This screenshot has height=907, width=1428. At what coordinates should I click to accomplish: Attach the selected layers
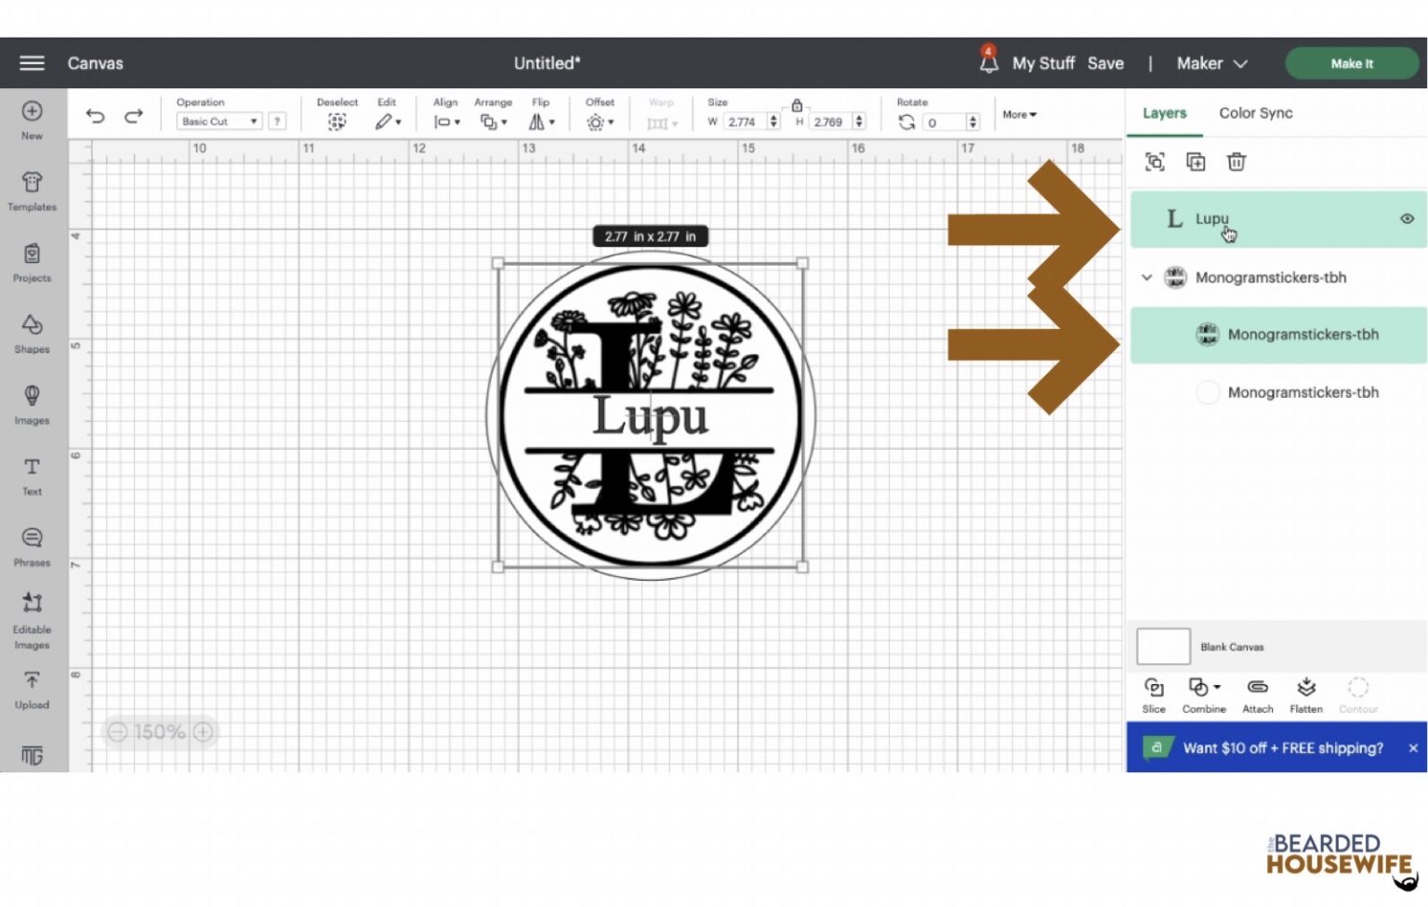[1258, 692]
